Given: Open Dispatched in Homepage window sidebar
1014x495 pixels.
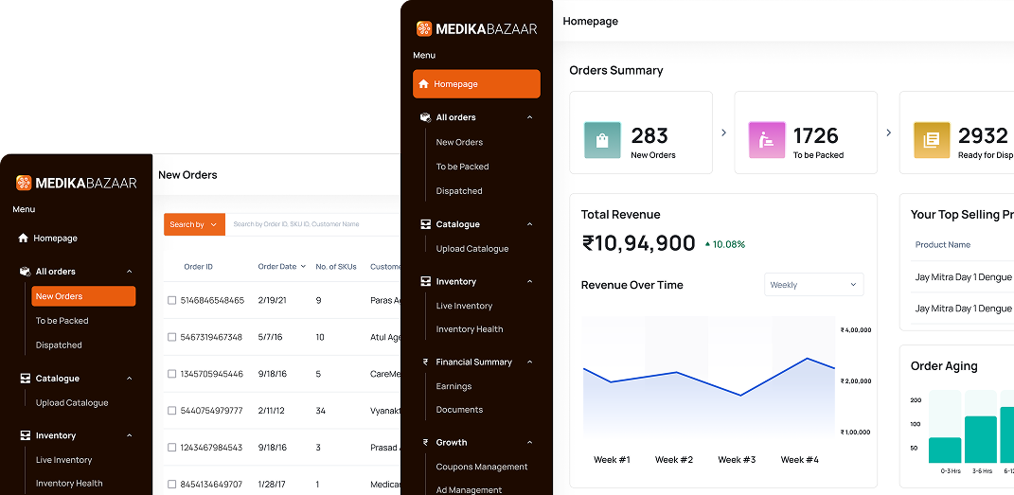Looking at the screenshot, I should pyautogui.click(x=459, y=191).
